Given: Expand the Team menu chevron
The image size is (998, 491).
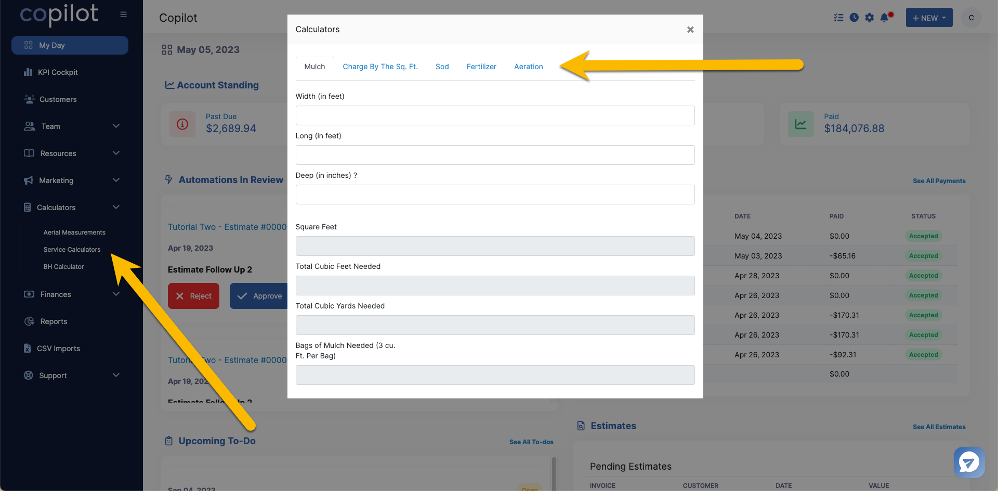Looking at the screenshot, I should tap(116, 126).
